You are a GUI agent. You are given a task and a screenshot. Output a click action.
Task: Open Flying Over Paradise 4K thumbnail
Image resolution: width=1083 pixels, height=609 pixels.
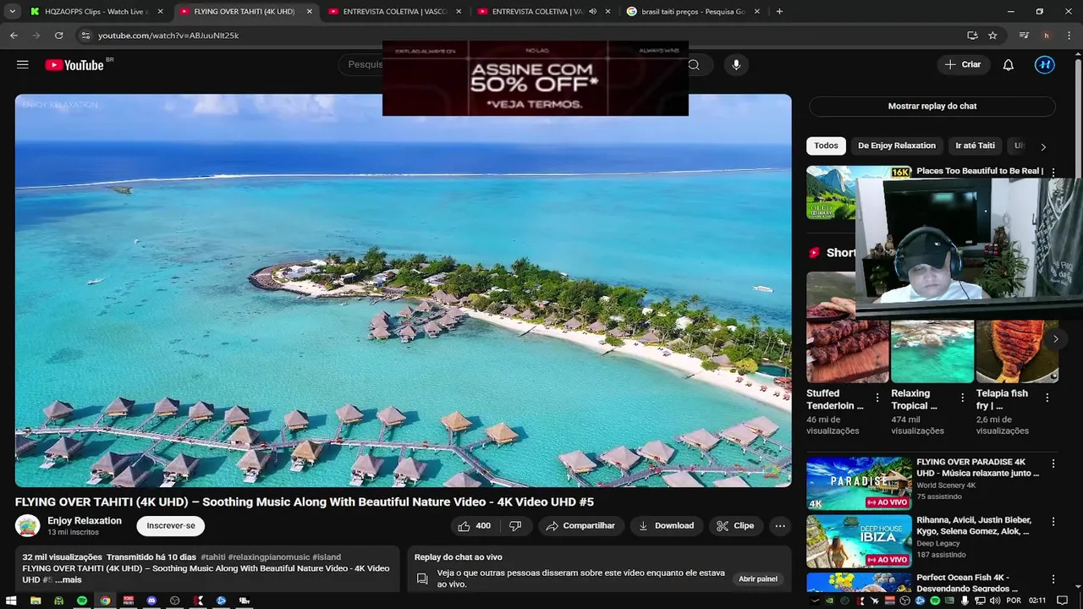[x=859, y=483]
